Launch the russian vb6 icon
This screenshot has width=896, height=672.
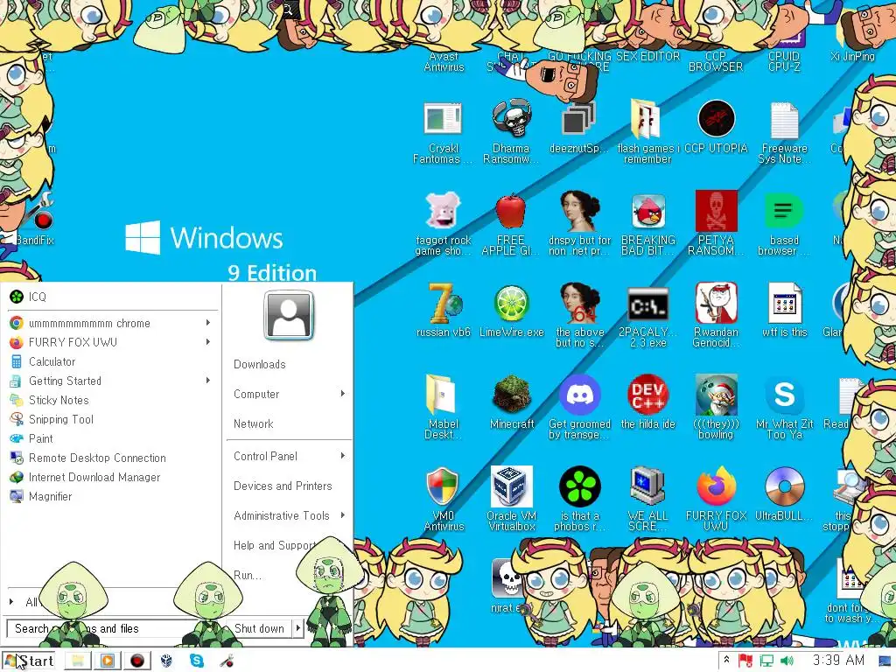(x=443, y=303)
